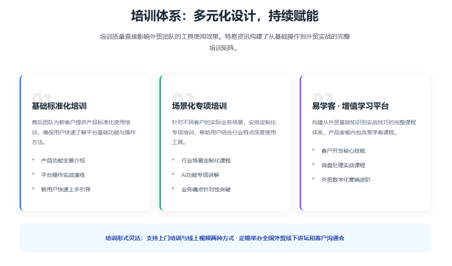Viewport: 452px width, 266px height.
Task: Click the list item 产品功能全景介绍
Action: [x=63, y=161]
